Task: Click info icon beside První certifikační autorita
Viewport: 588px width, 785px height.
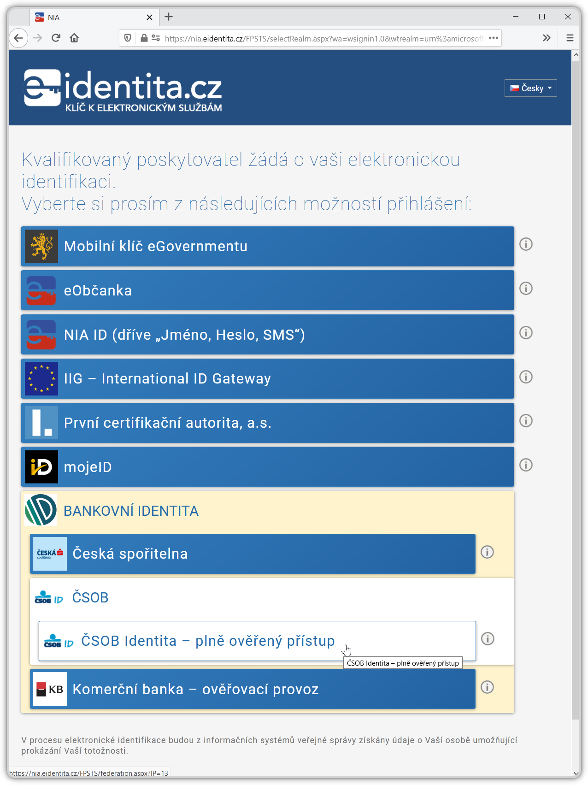Action: pyautogui.click(x=526, y=420)
